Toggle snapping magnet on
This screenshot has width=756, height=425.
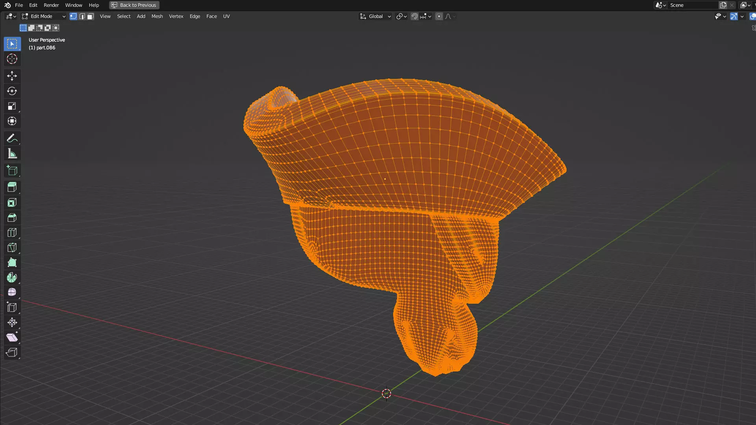point(414,17)
